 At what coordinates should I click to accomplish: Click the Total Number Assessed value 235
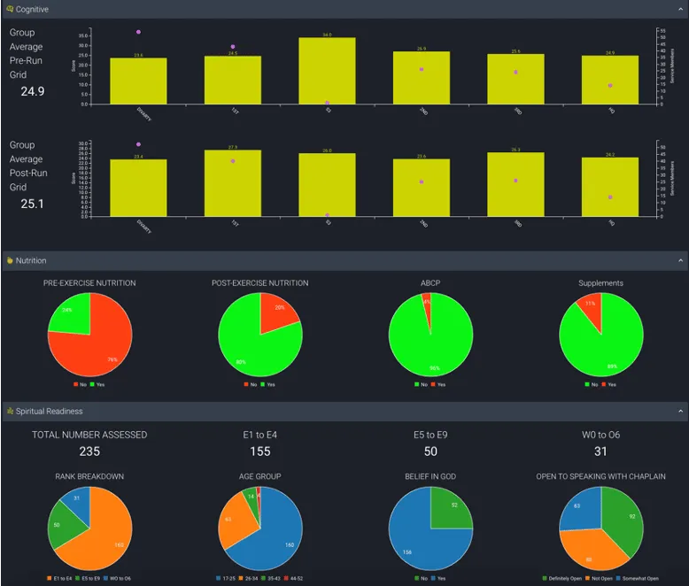coord(89,451)
